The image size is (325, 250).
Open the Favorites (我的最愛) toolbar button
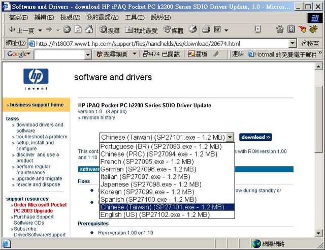point(141,30)
